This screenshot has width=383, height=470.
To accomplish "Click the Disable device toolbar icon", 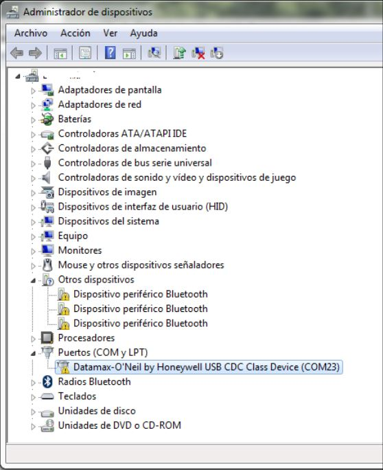I will click(217, 53).
